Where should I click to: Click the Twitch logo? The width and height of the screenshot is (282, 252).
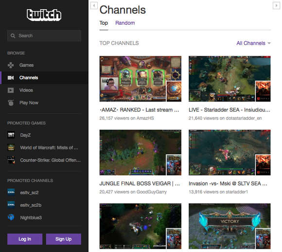click(x=44, y=15)
